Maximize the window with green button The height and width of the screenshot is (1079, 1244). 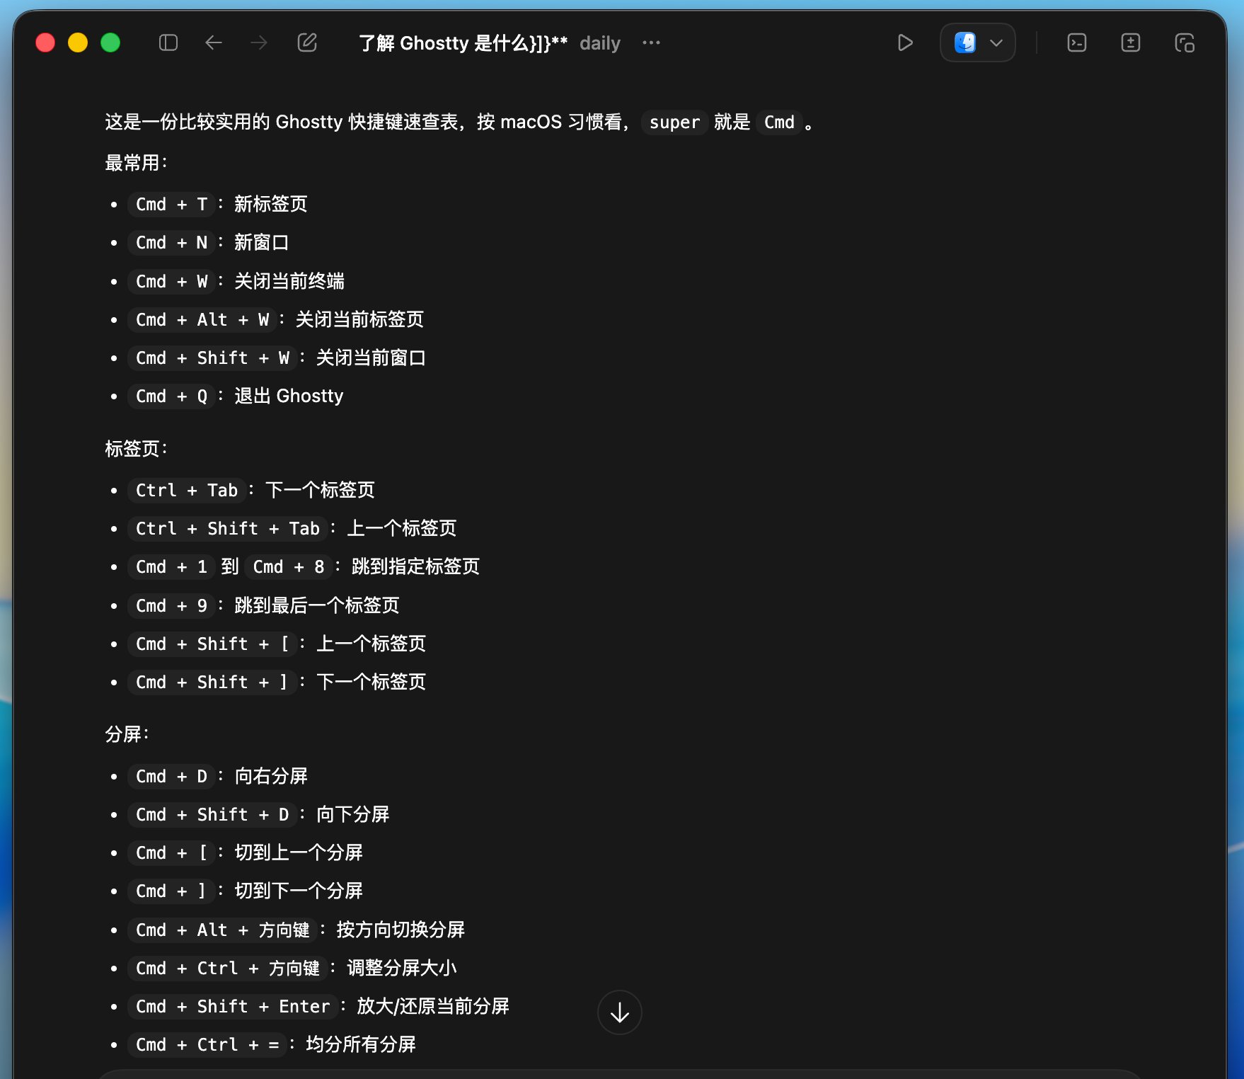110,43
